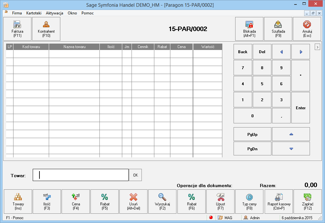Click the up arrow keypad button

pyautogui.click(x=291, y=134)
